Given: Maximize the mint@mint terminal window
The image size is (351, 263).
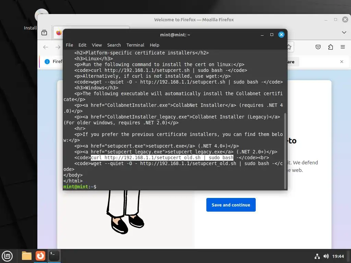Looking at the screenshot, I should coord(272,35).
